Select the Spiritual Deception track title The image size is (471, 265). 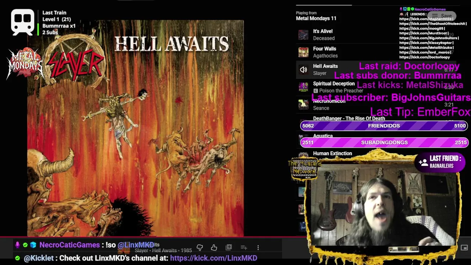click(x=334, y=84)
